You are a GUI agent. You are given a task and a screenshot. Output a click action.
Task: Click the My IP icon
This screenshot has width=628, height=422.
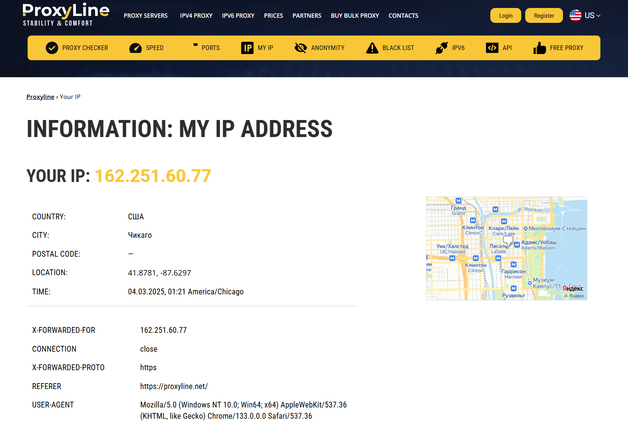pos(247,48)
